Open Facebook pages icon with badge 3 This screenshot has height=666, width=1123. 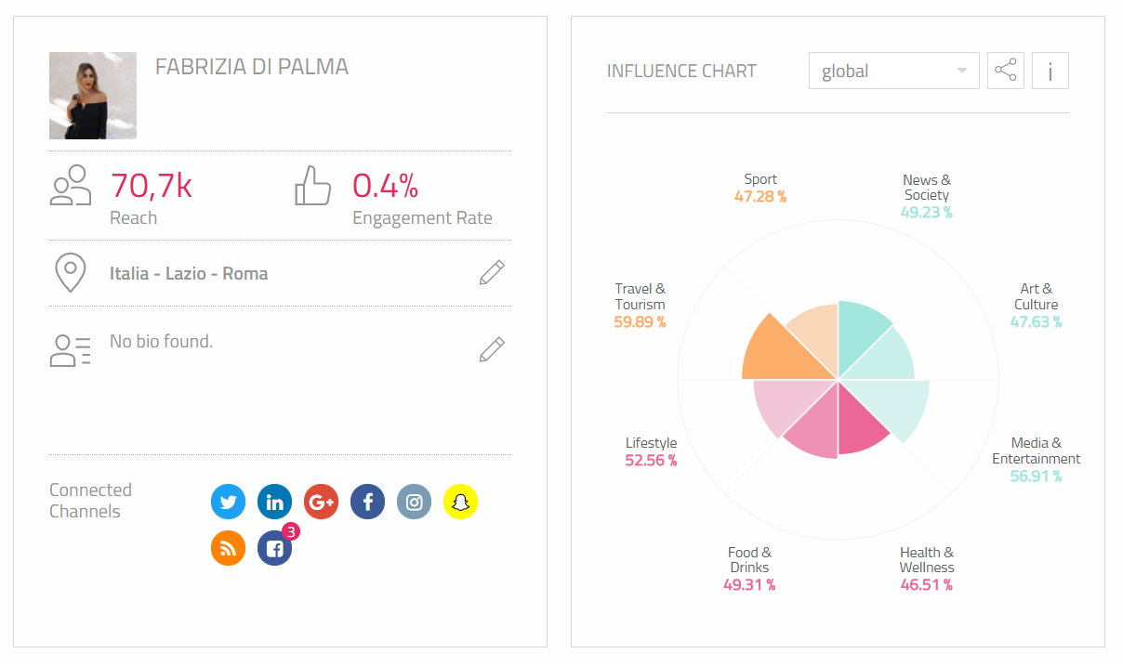[x=274, y=549]
